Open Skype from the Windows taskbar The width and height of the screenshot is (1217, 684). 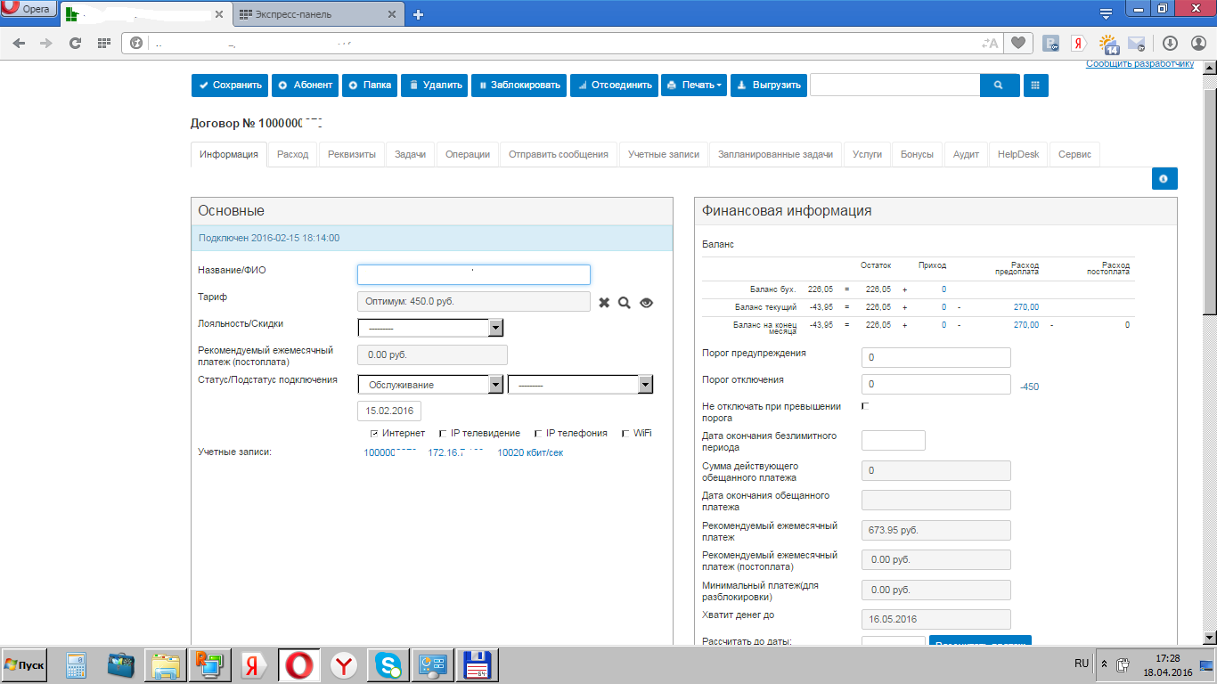coord(388,665)
